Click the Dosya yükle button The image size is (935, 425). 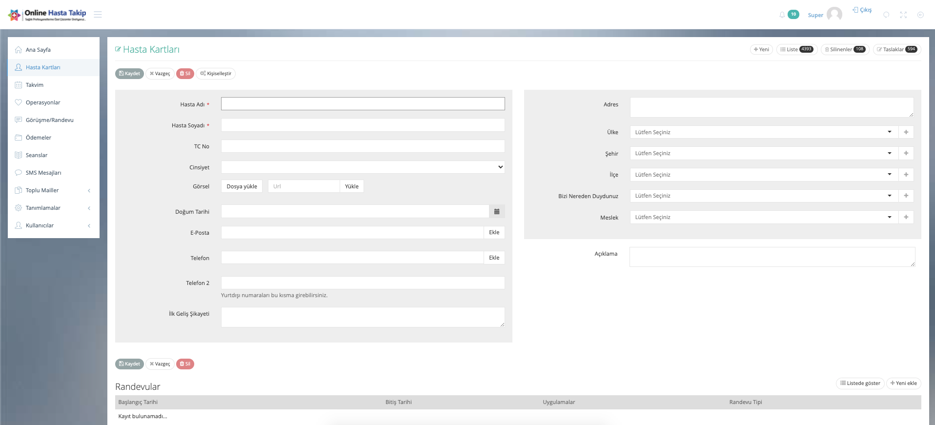[x=242, y=186]
